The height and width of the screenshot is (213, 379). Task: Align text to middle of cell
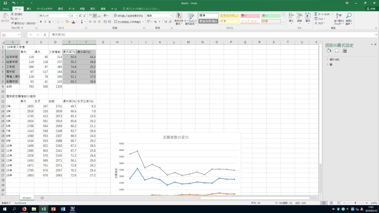coord(94,15)
